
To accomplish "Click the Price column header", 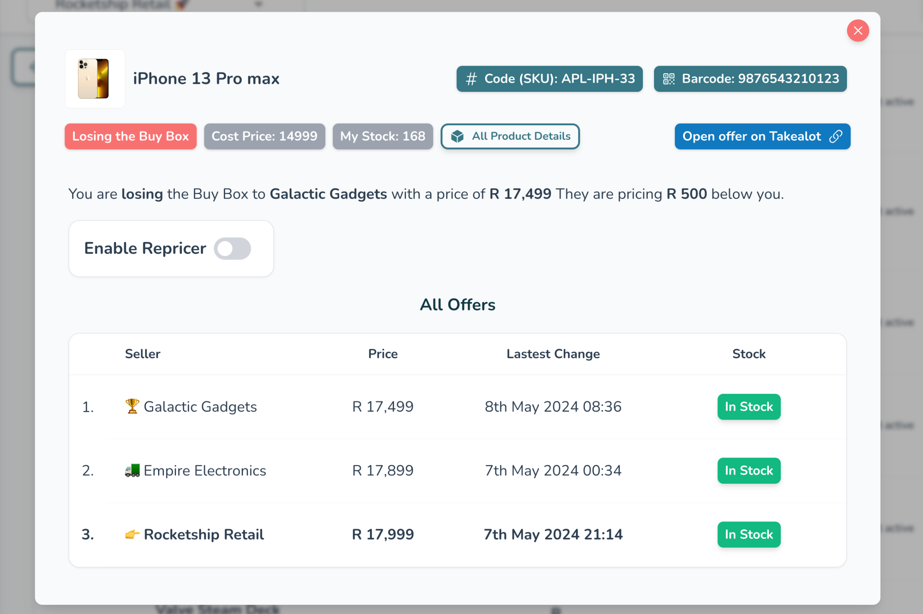I will click(383, 354).
